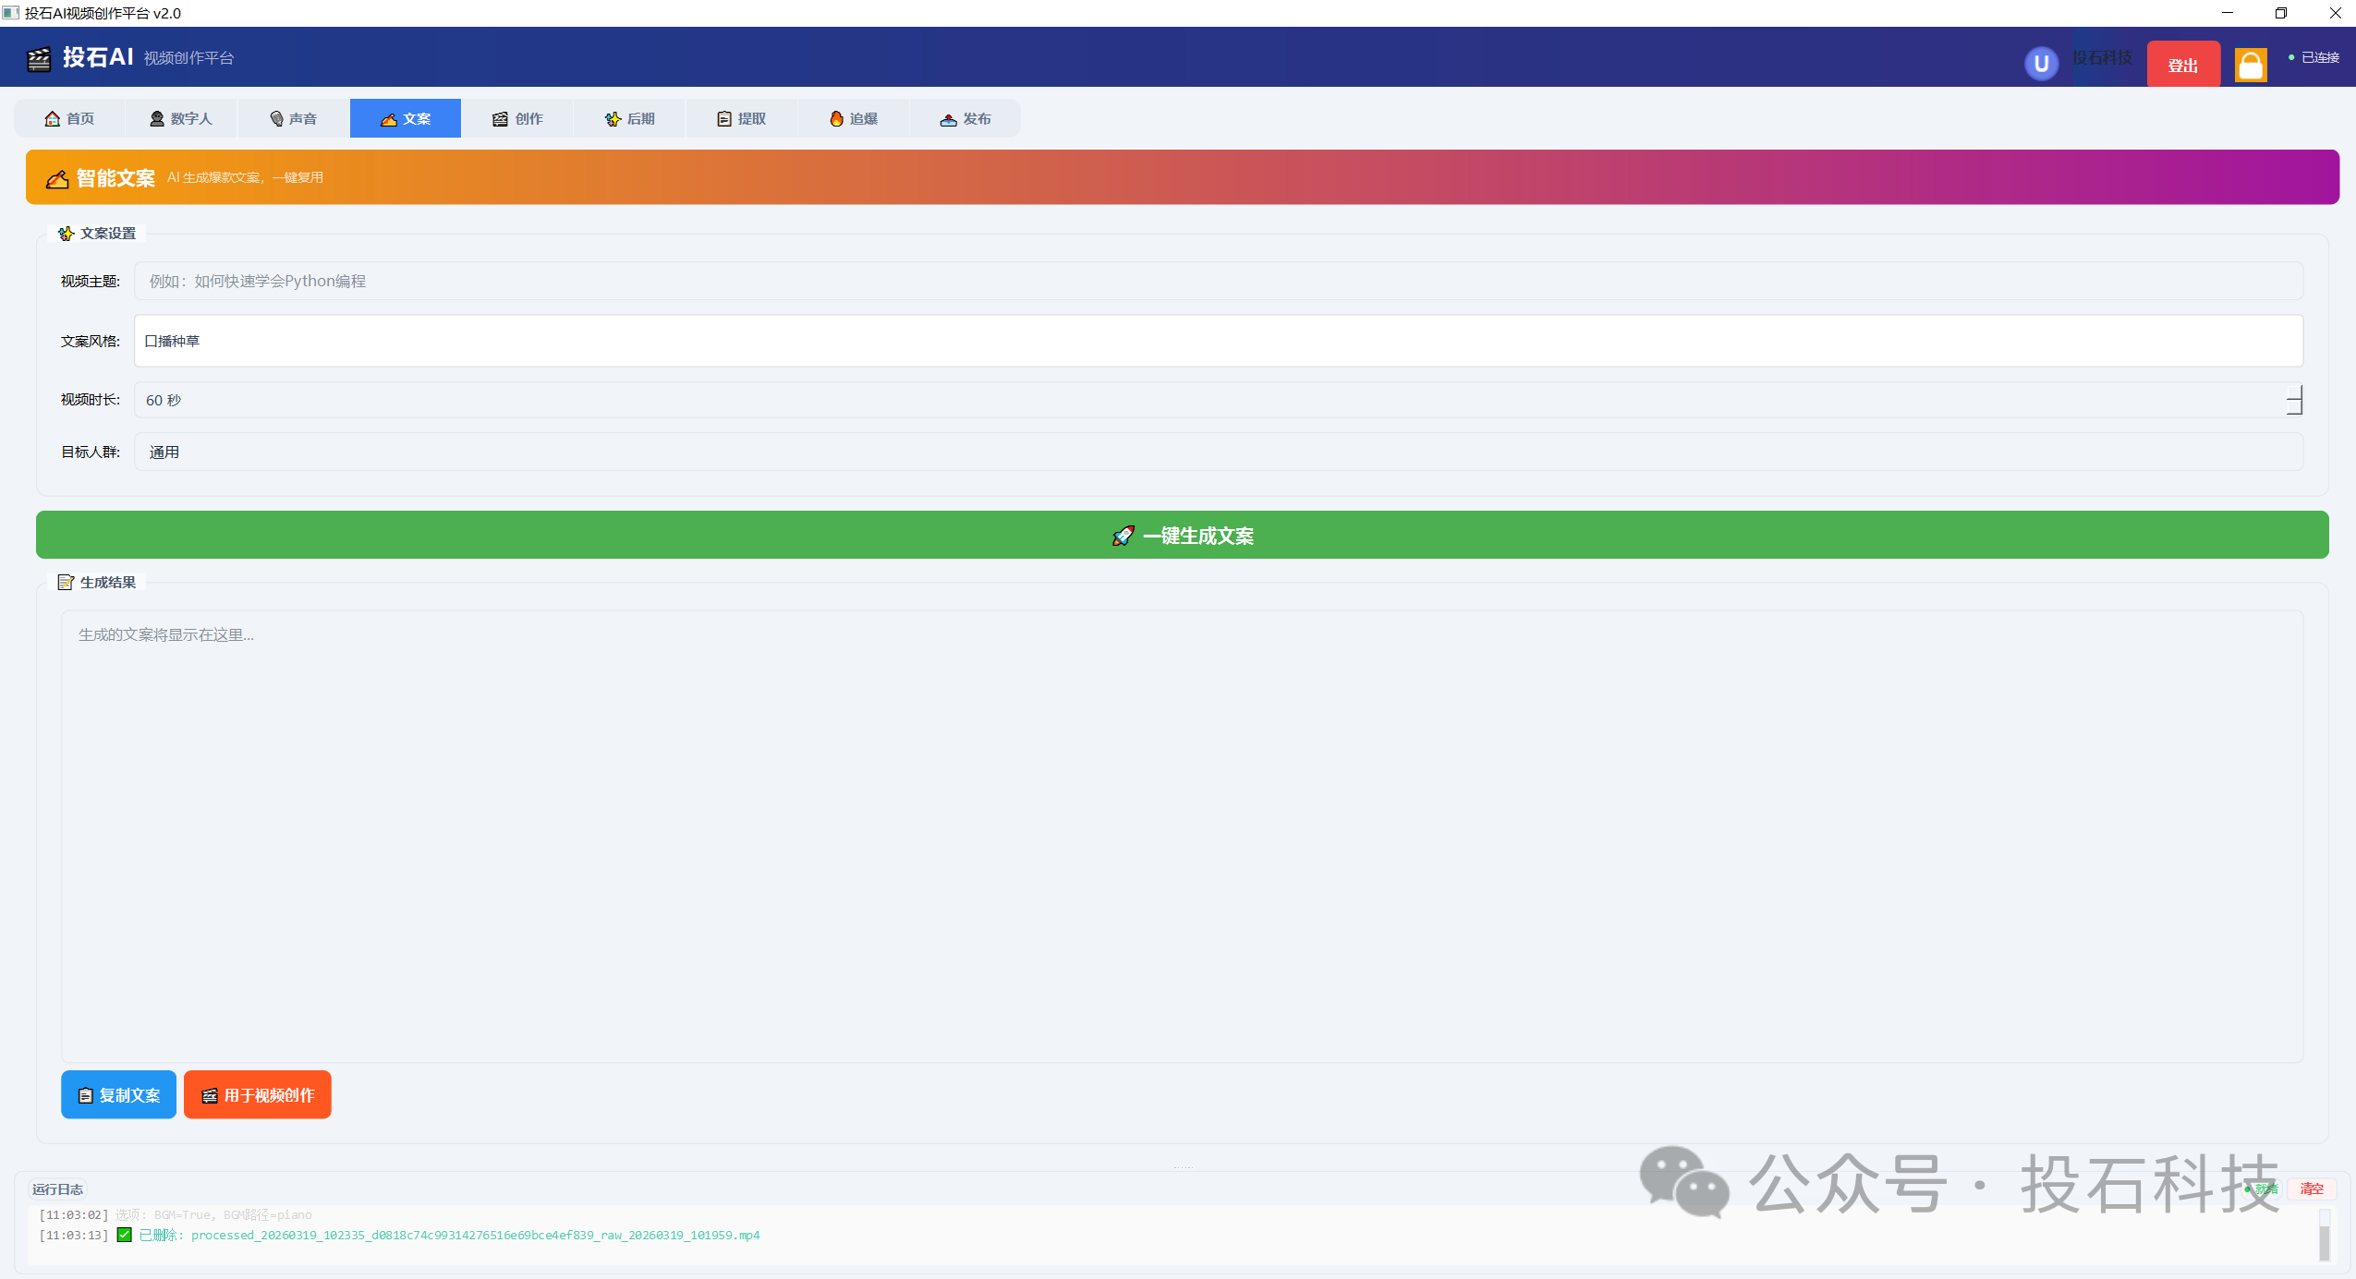The height and width of the screenshot is (1279, 2356).
Task: Go to the 后期 post-production tab
Action: pos(629,118)
